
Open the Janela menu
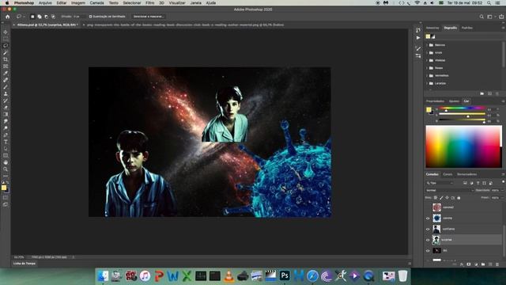click(x=195, y=2)
